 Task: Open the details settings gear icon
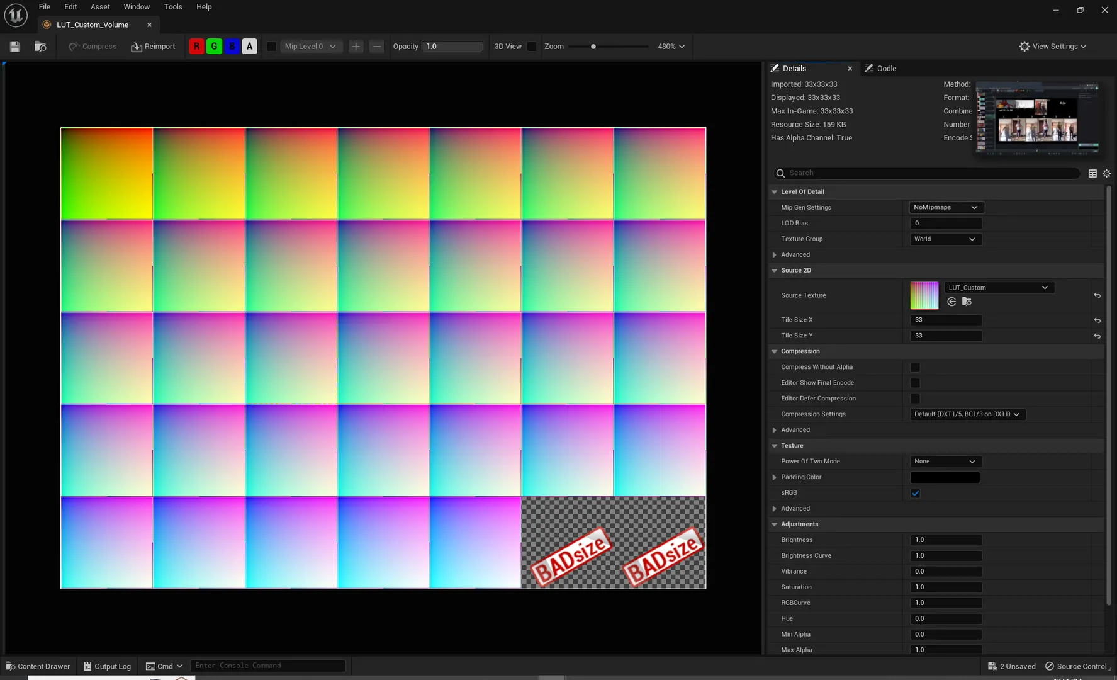point(1106,173)
